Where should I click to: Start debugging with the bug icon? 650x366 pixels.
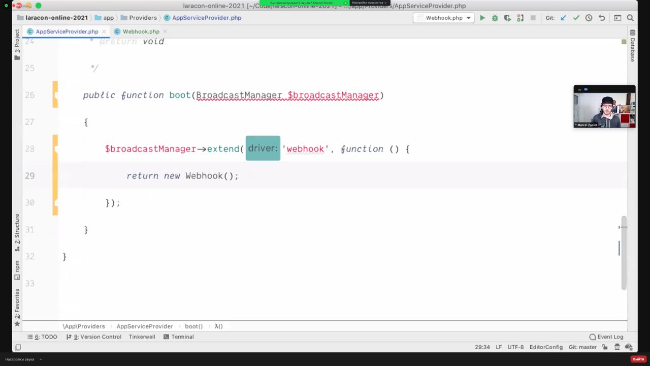[x=495, y=18]
